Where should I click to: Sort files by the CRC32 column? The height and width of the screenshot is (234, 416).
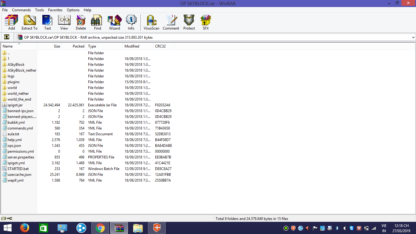point(164,46)
